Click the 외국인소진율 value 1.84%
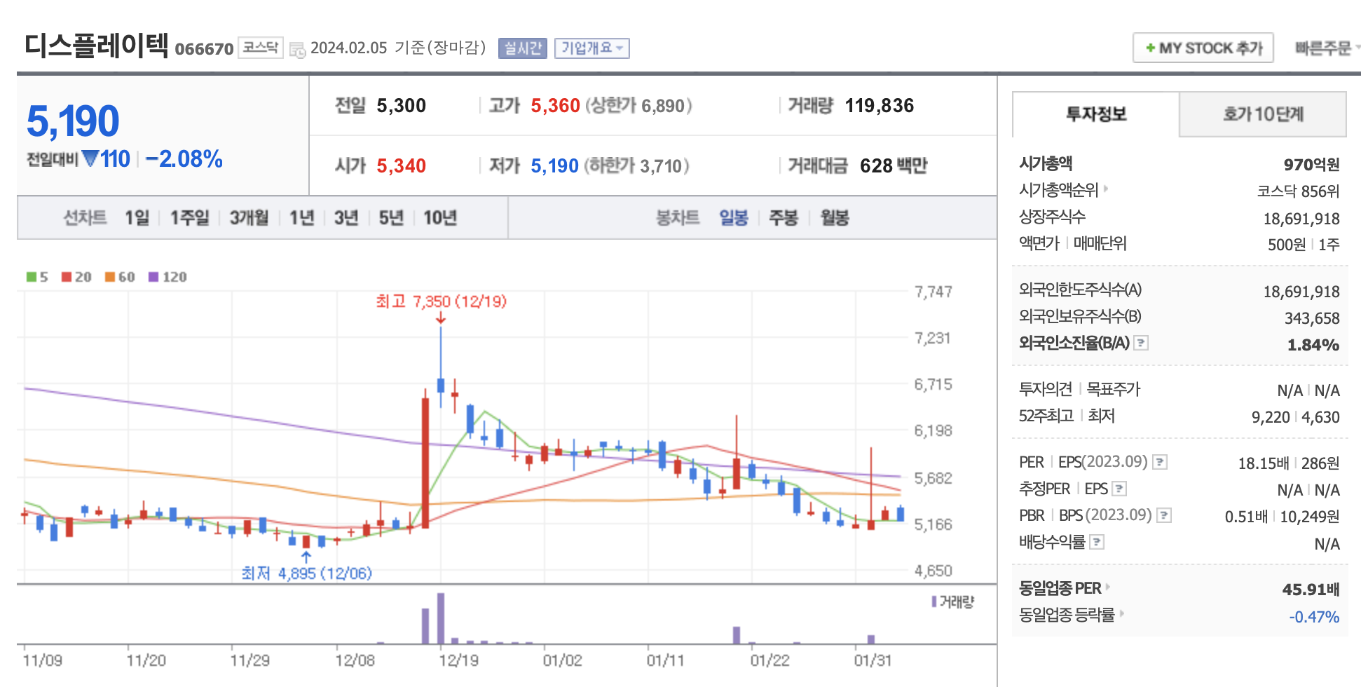1361x687 pixels. pos(1313,345)
